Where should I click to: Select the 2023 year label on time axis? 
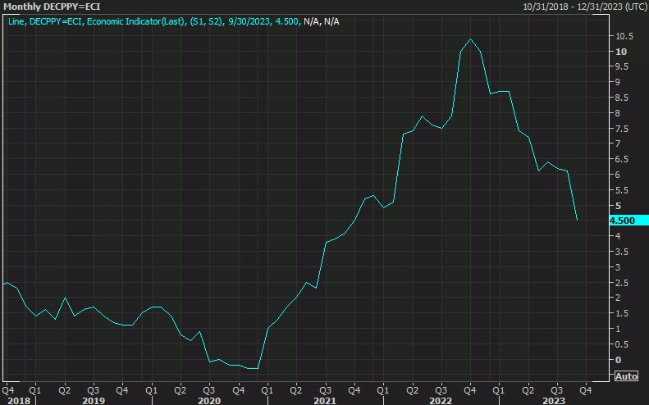555,399
